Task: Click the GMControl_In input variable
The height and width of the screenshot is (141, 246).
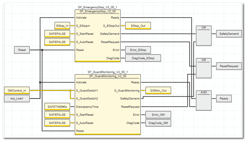Action: [x=17, y=91]
